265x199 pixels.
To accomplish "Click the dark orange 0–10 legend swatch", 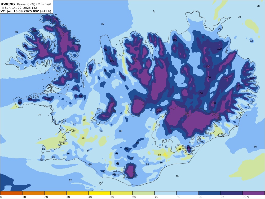I will (11, 193).
